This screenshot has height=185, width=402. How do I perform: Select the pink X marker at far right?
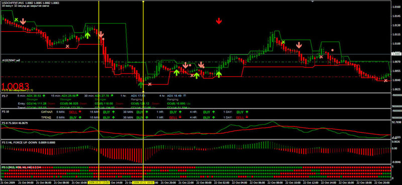tap(385, 80)
